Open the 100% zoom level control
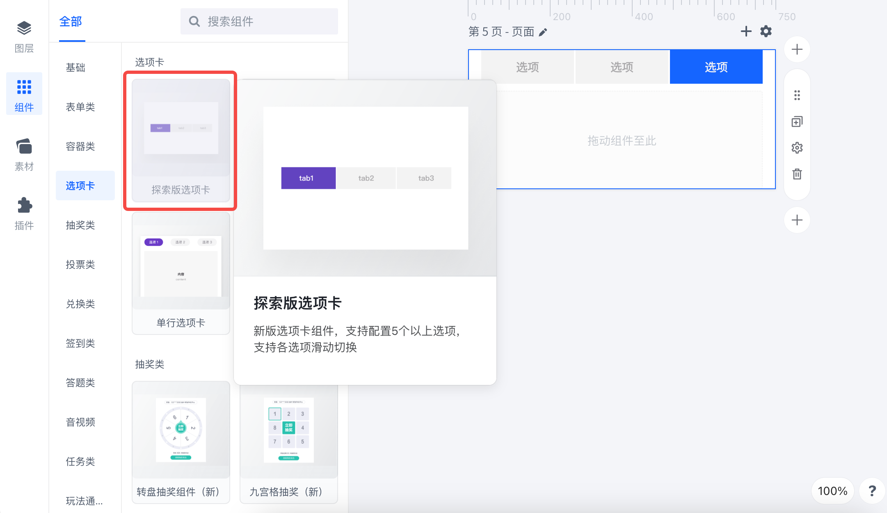The width and height of the screenshot is (887, 513). pyautogui.click(x=832, y=491)
